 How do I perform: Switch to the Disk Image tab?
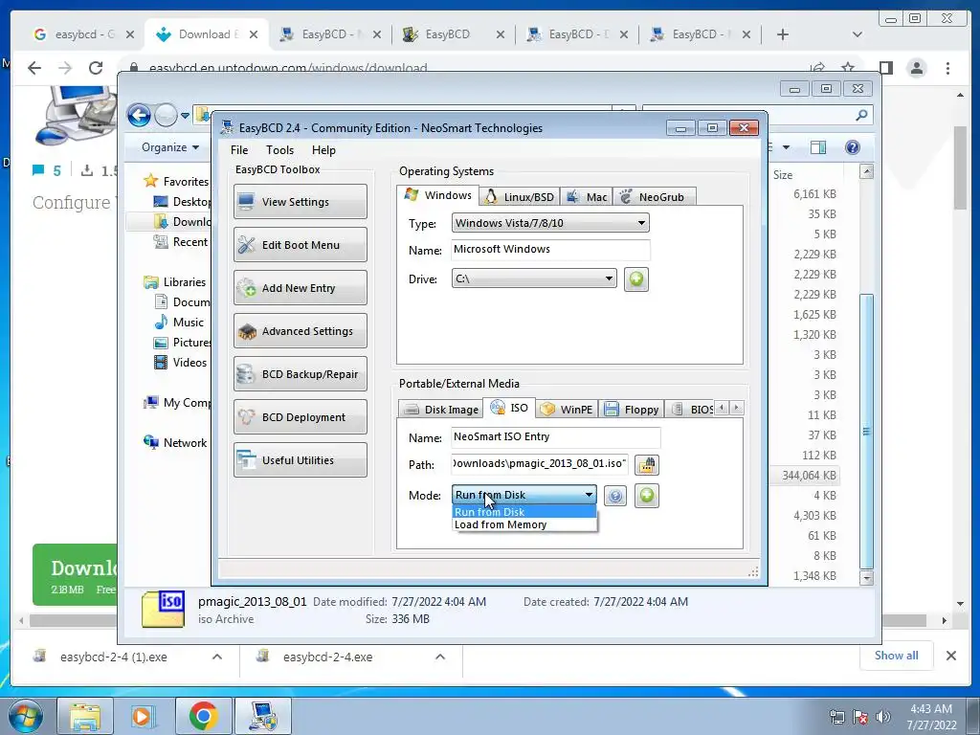tap(440, 410)
